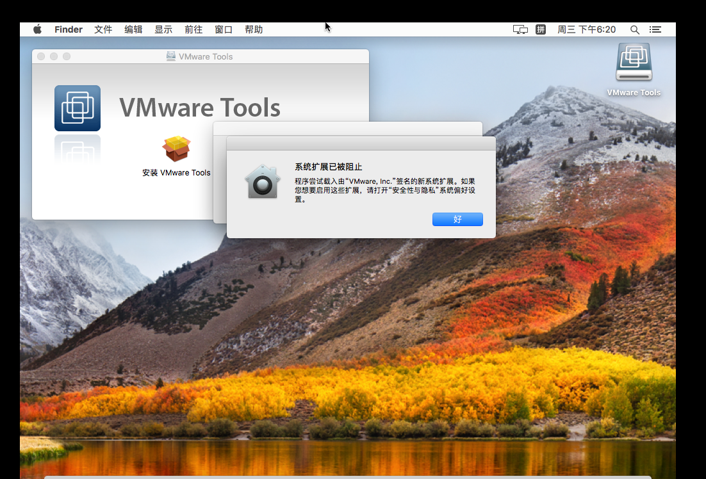
Task: Open the Pinyin input method menu
Action: click(x=541, y=29)
